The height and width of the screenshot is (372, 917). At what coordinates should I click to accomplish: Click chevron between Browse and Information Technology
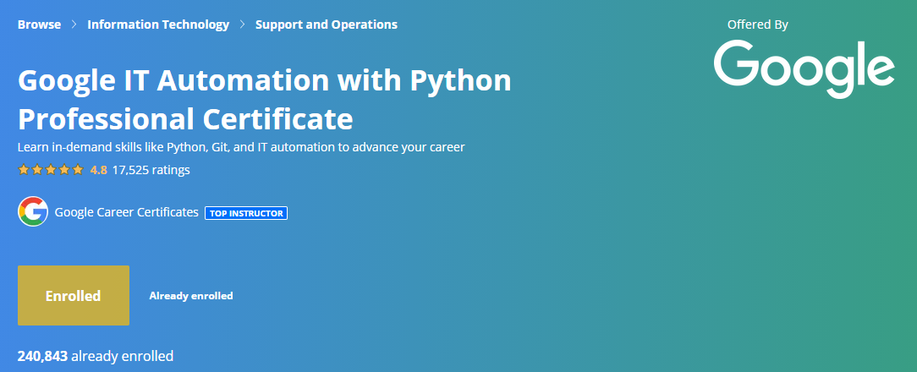pos(74,25)
